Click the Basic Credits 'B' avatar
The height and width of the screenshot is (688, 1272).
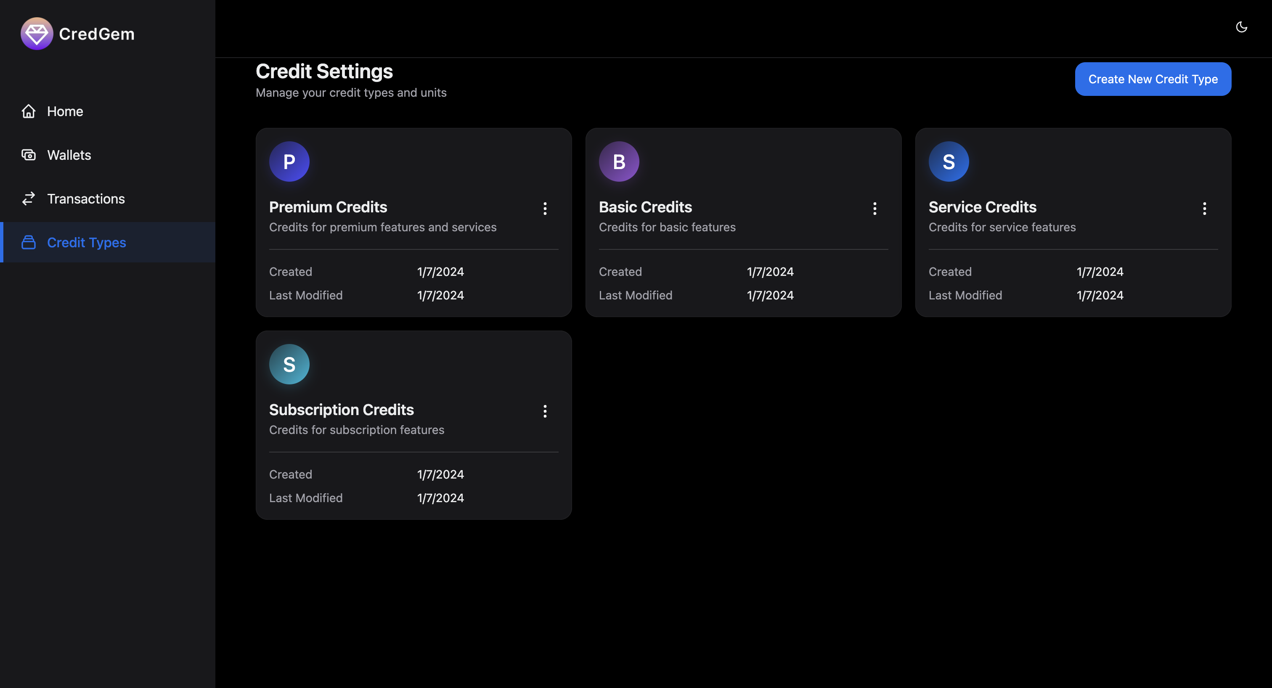pos(619,161)
